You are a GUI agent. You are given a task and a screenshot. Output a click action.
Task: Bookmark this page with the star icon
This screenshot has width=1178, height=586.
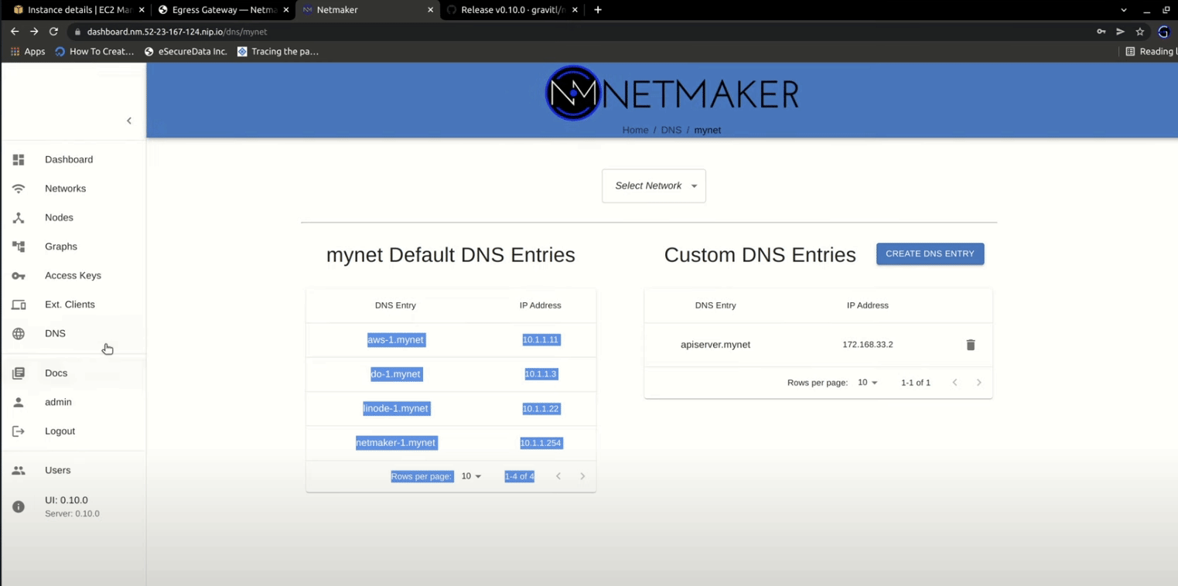(1139, 32)
